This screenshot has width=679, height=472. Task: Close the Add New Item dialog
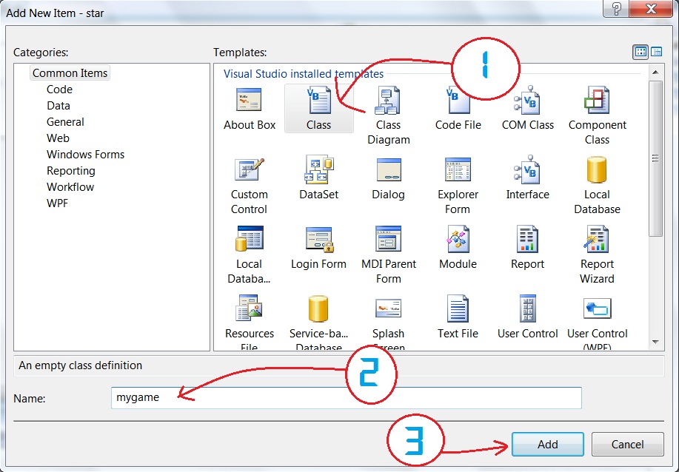[651, 9]
